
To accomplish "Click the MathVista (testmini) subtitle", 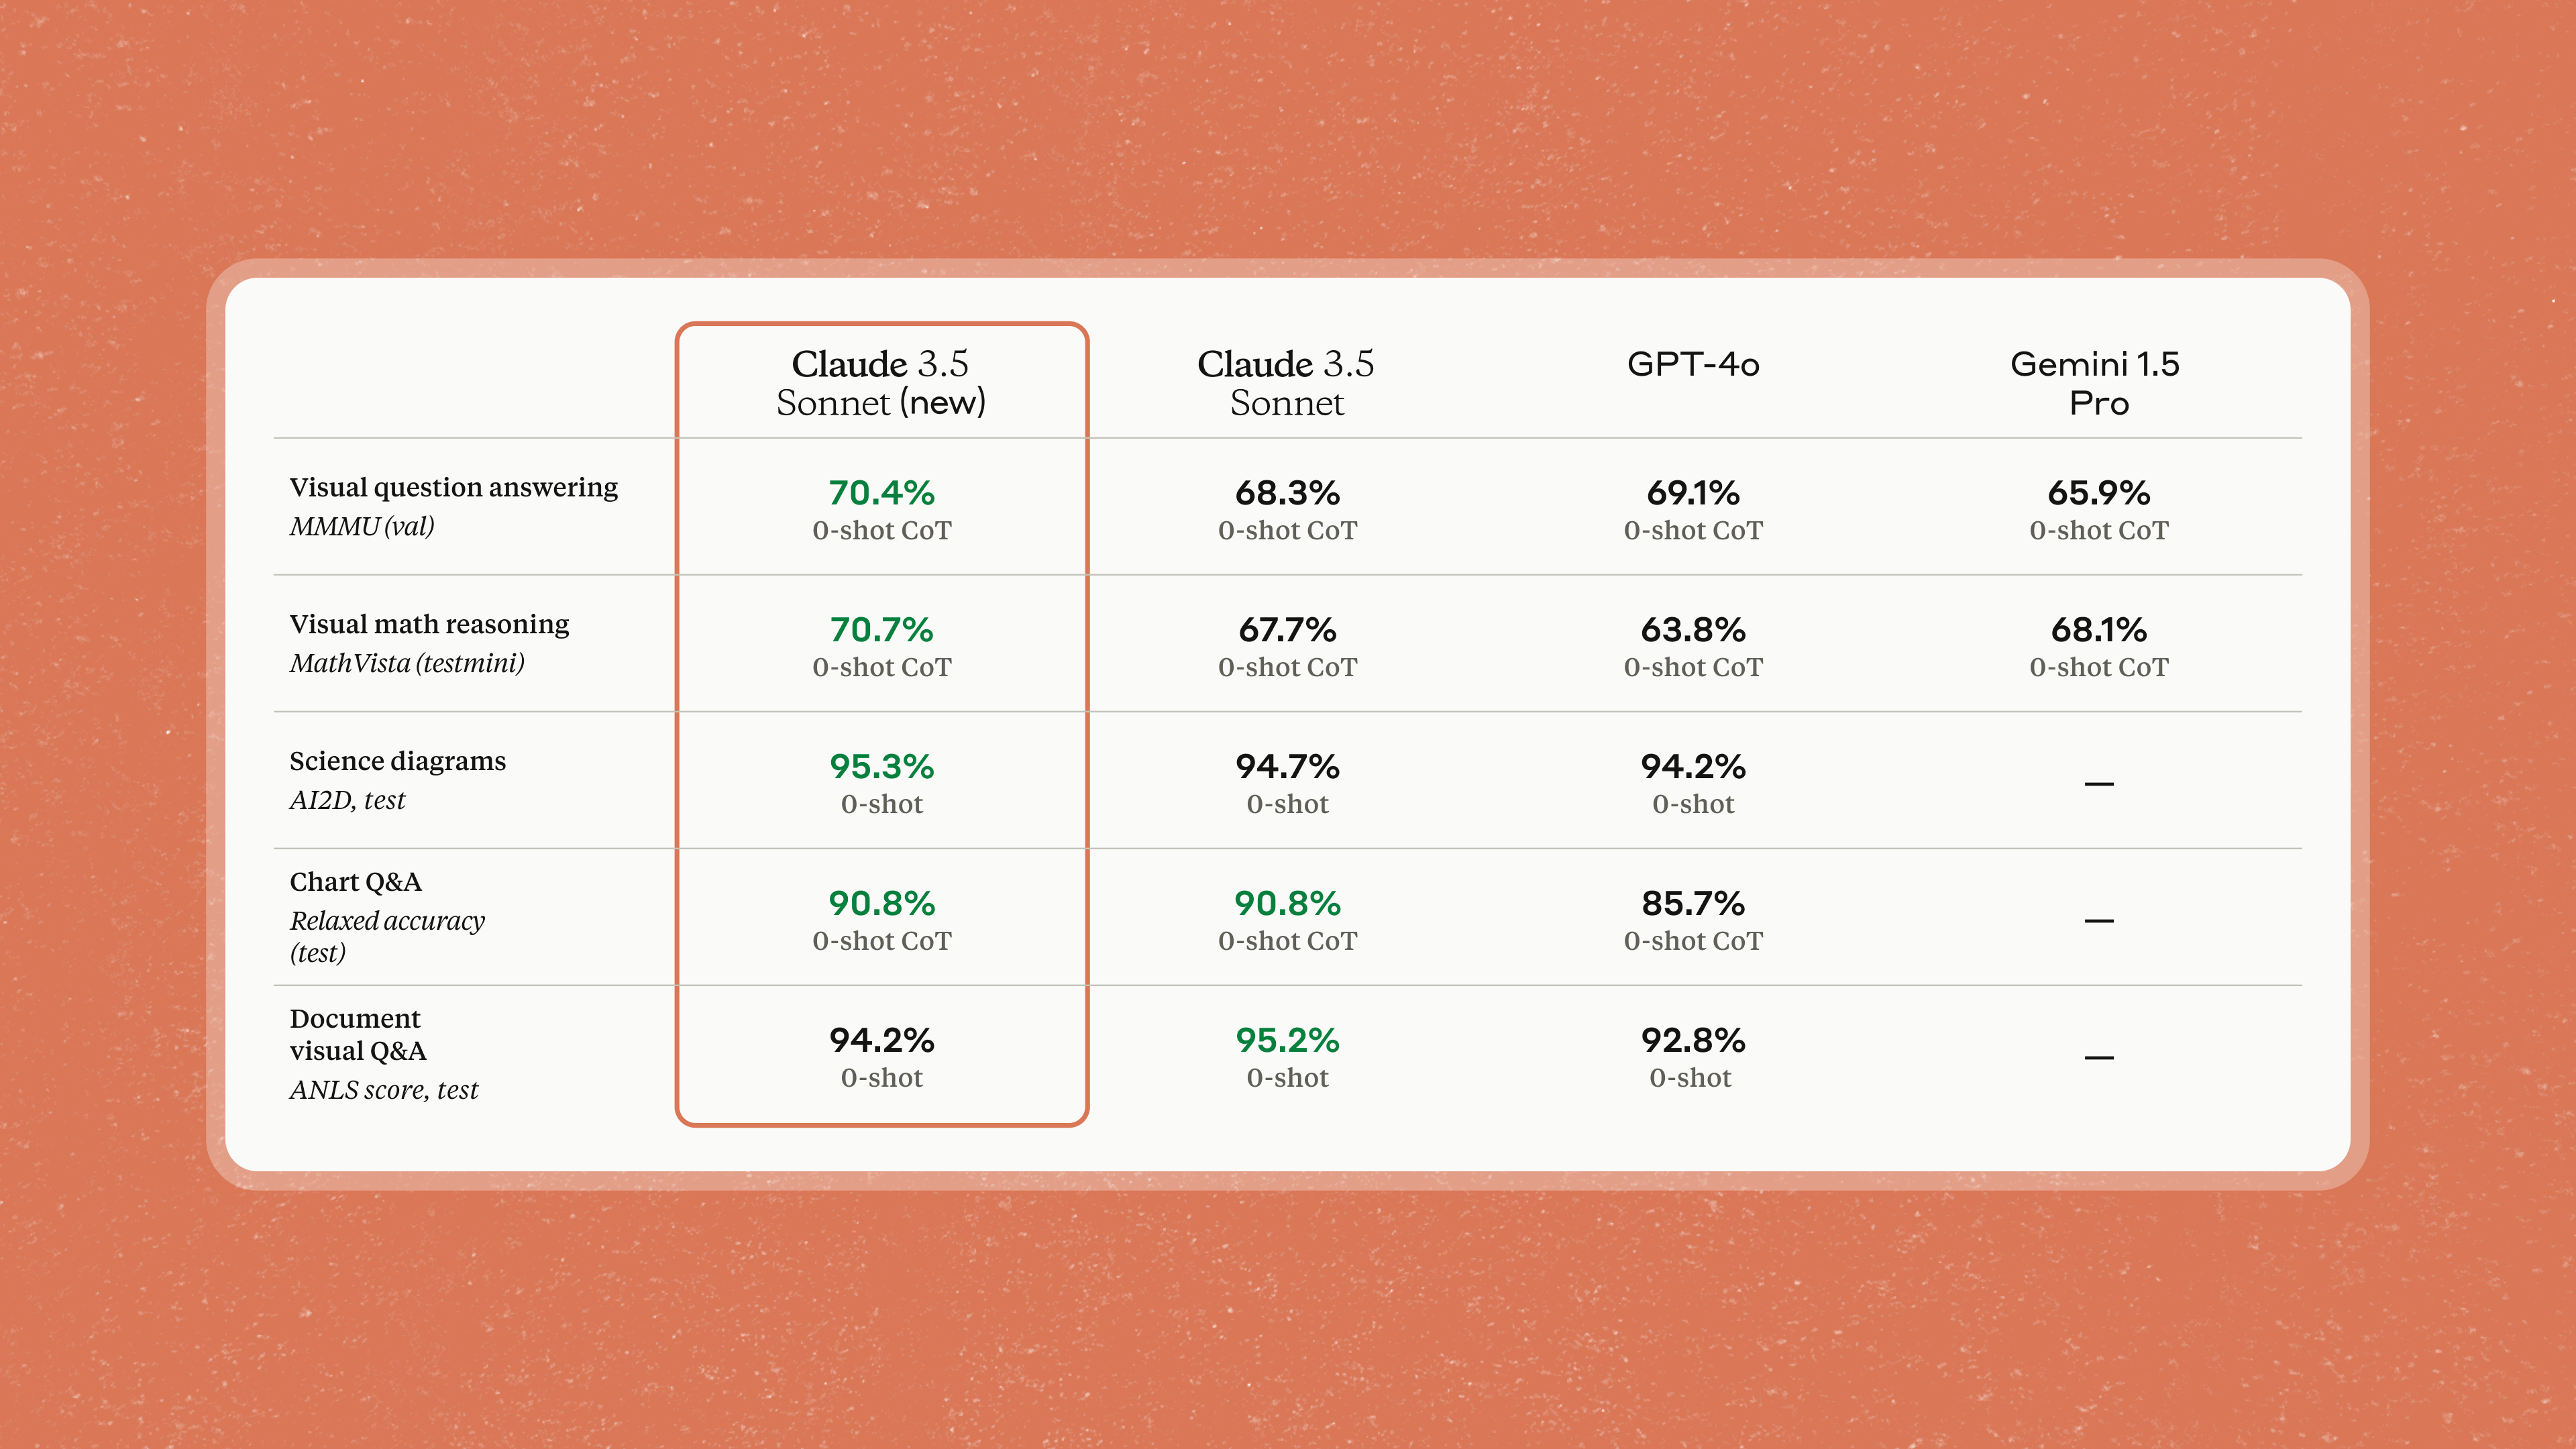I will pos(407,663).
